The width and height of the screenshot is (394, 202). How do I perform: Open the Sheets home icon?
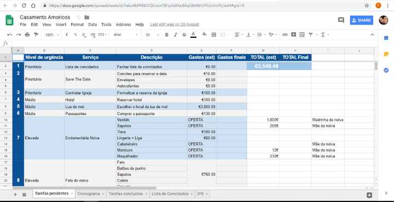[9, 20]
